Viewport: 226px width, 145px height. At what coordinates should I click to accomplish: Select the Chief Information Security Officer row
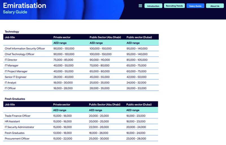coord(25,48)
